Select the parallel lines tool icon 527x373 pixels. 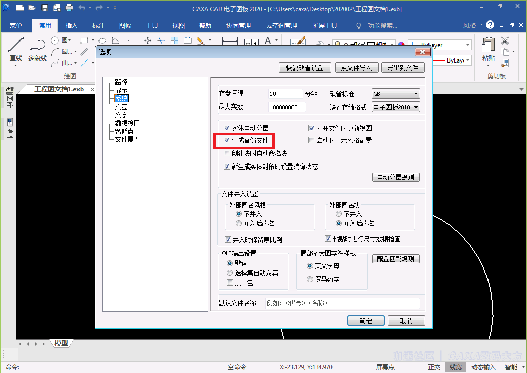tap(84, 52)
